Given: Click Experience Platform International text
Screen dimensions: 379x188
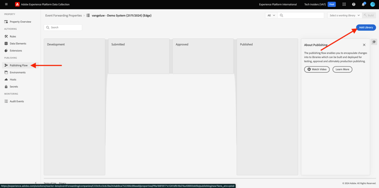Looking at the screenshot, I should click(x=278, y=5).
